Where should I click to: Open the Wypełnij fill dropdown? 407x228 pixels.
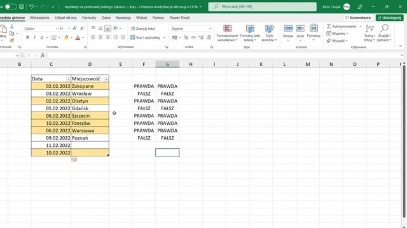point(337,34)
